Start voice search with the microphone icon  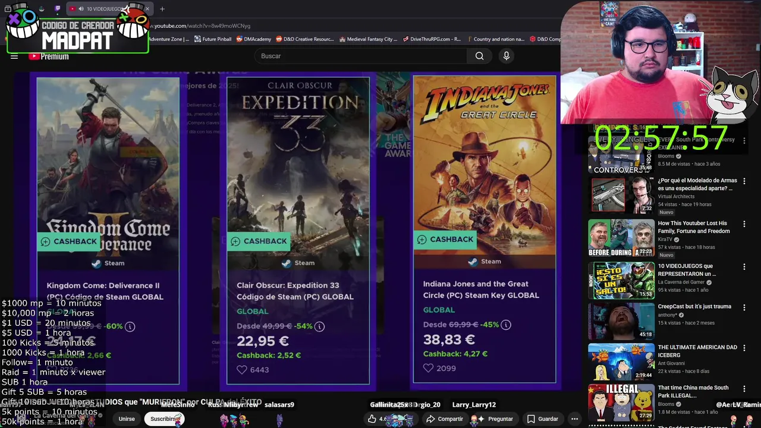(x=506, y=56)
